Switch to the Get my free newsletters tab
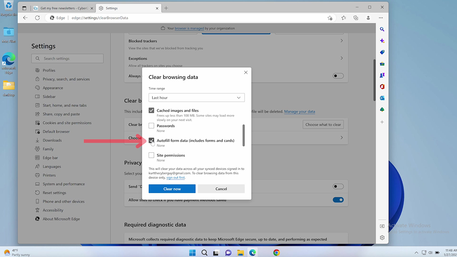This screenshot has height=257, width=457. click(x=61, y=7)
